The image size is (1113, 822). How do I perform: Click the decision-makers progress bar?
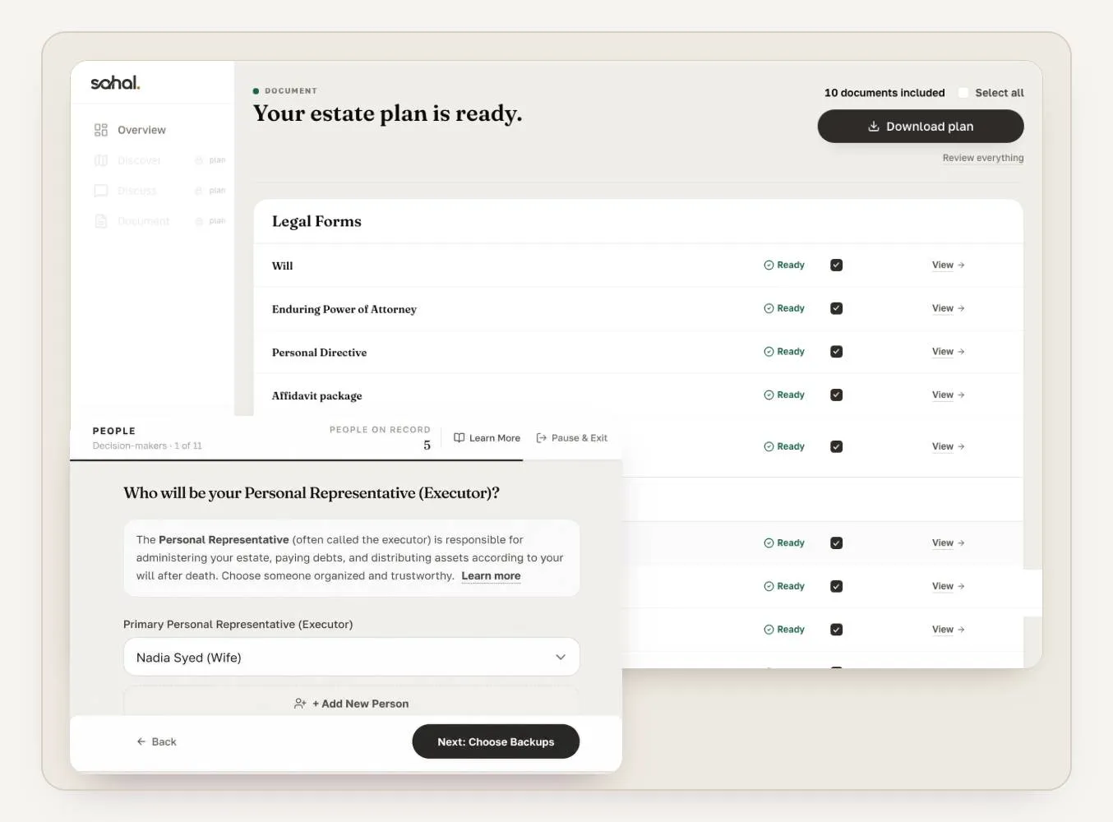[345, 460]
